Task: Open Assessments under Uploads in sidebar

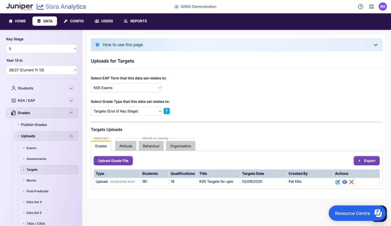Action: click(36, 159)
